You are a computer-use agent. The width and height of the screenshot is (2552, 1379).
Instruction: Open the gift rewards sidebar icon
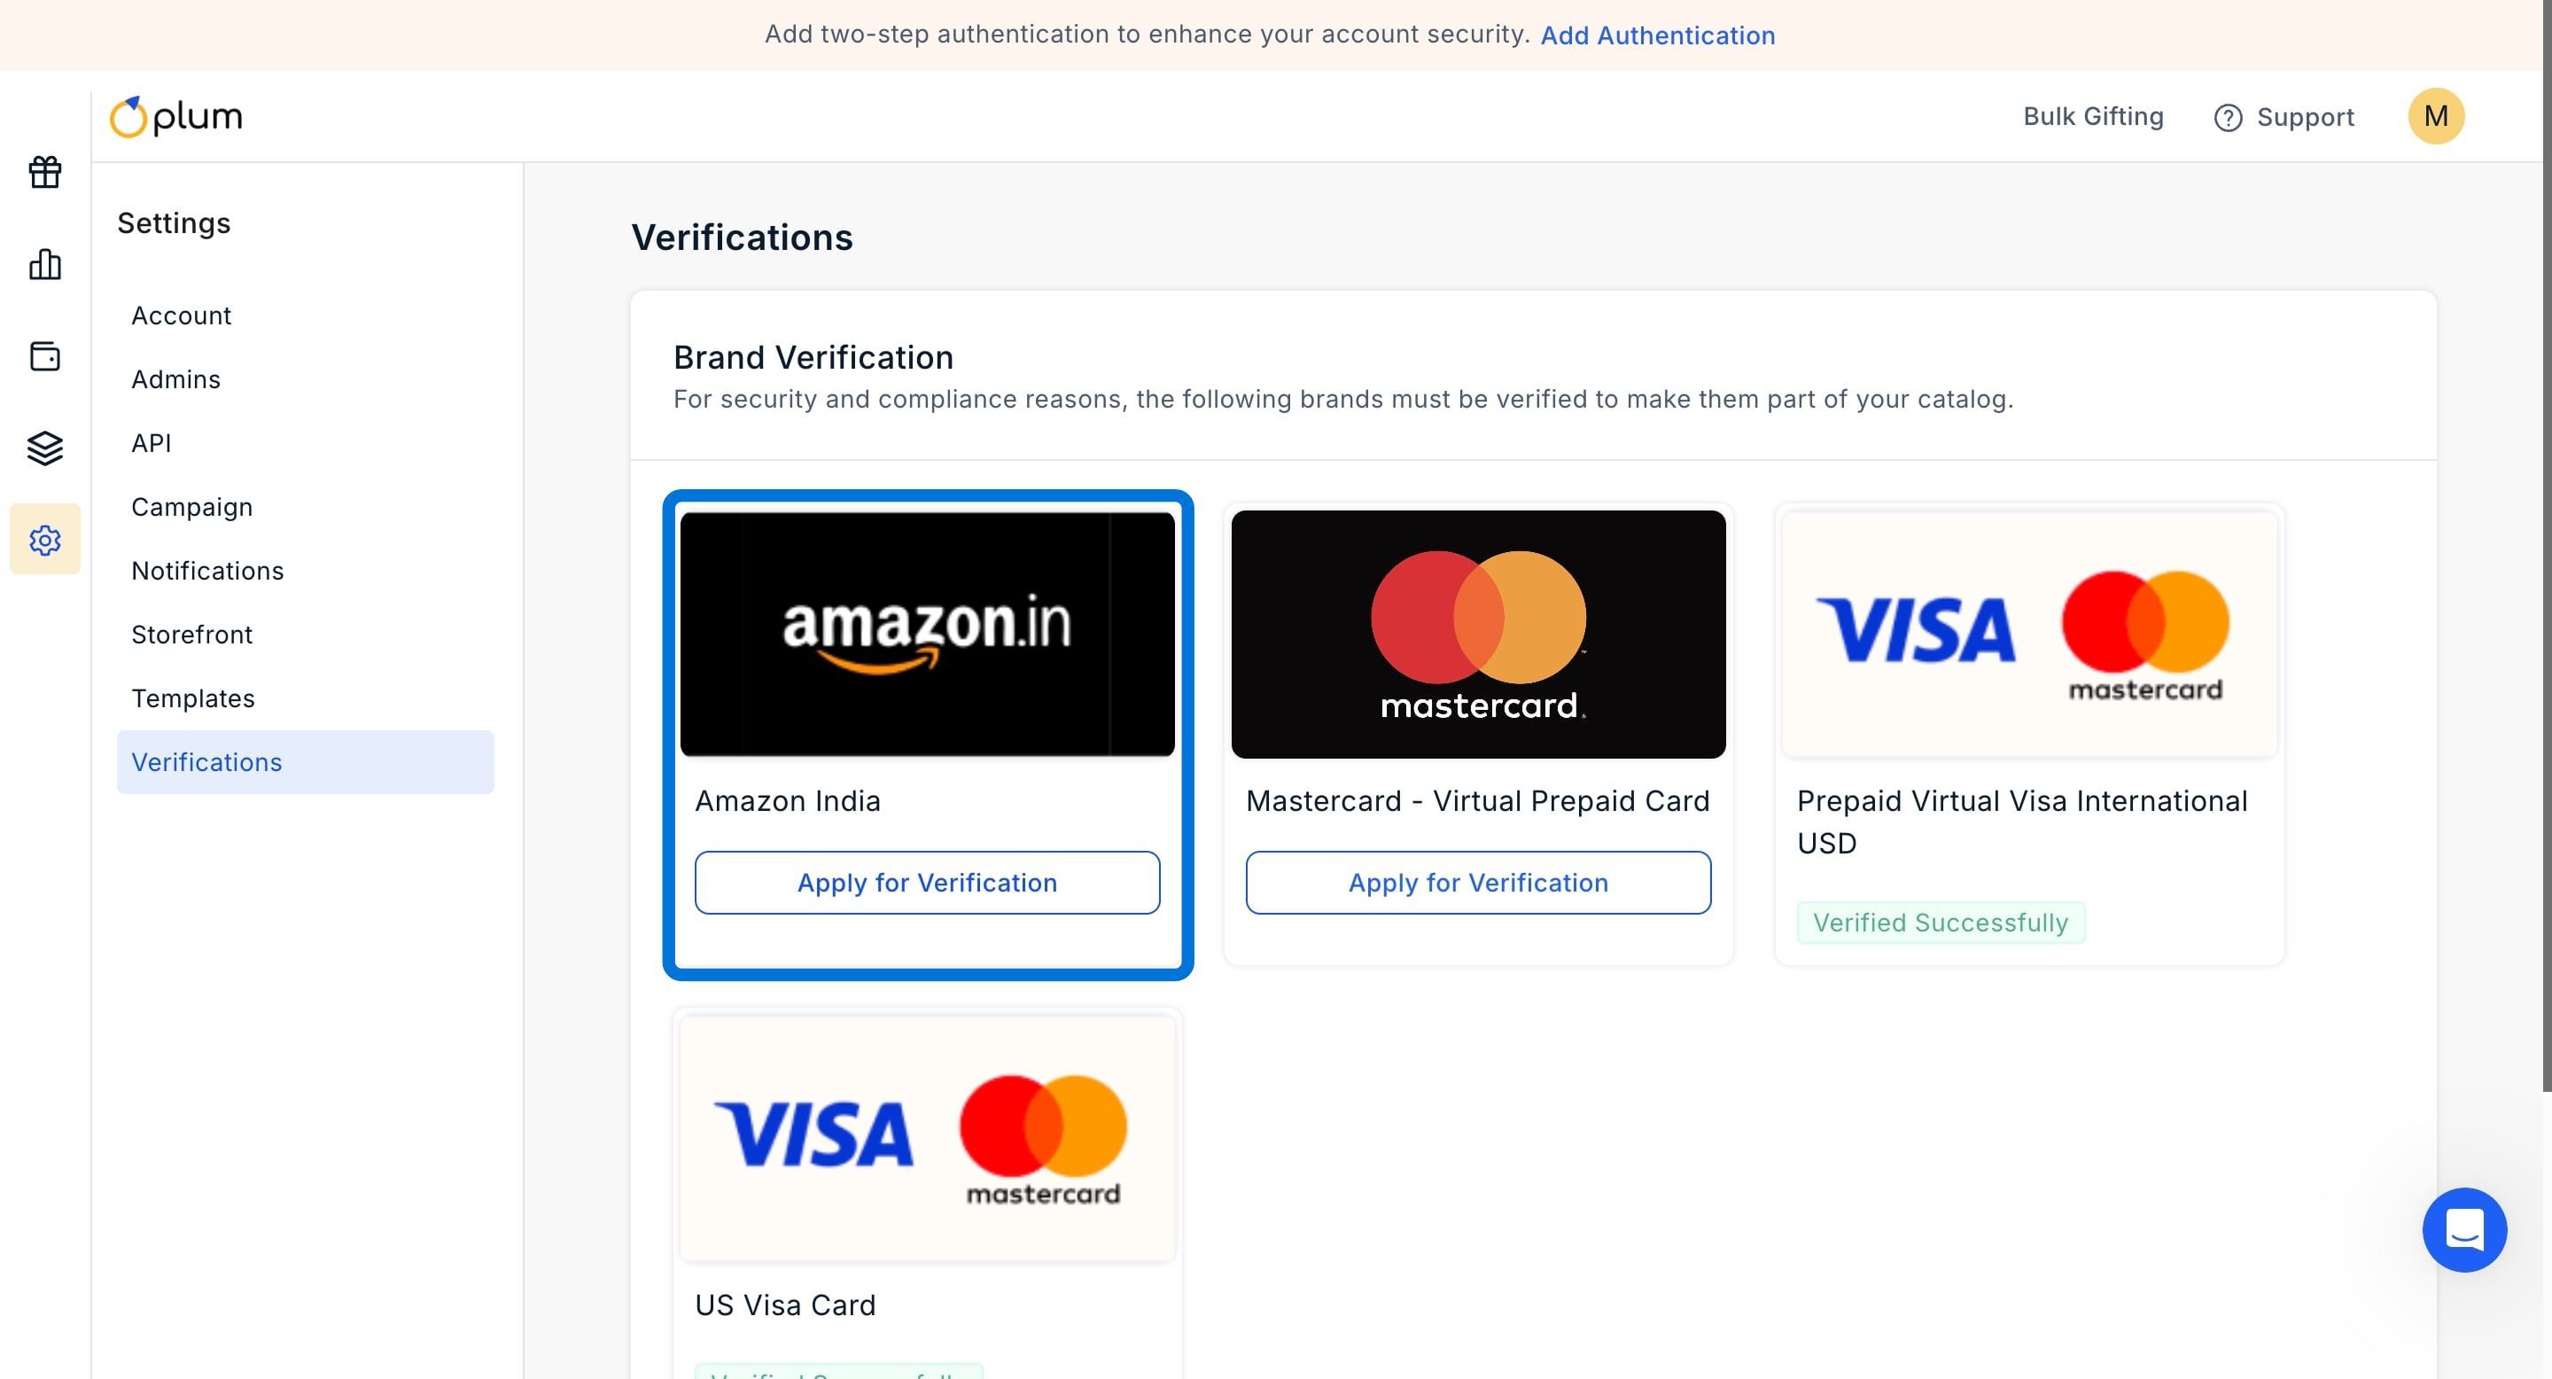[44, 172]
